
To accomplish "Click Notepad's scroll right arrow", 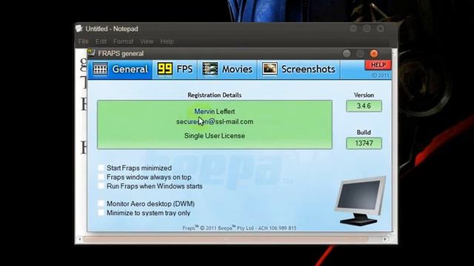I will point(385,239).
